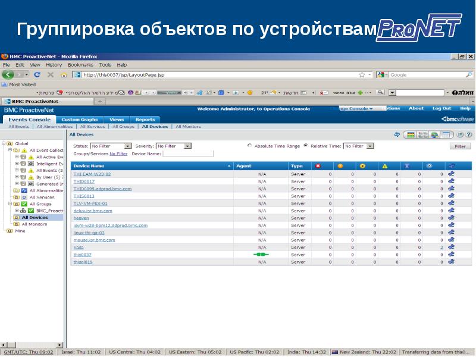Open the help question mark icon
This screenshot has width=476, height=357.
pos(469,135)
